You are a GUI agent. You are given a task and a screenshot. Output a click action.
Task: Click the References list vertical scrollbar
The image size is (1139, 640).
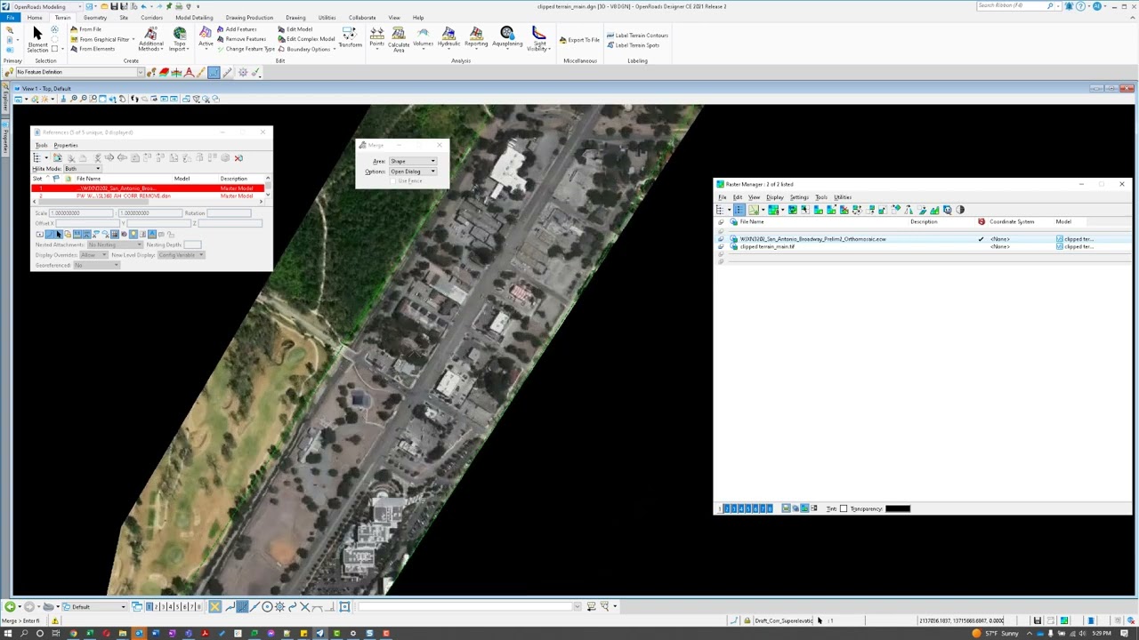(268, 187)
